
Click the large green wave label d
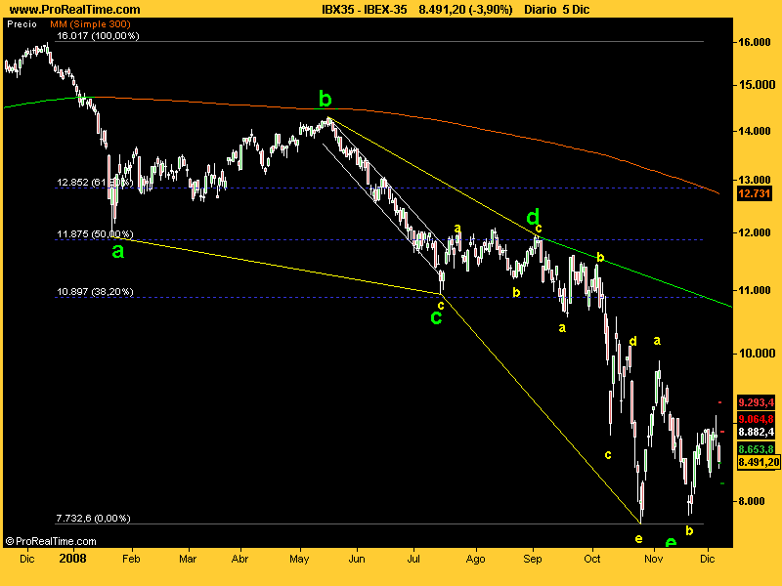tap(533, 217)
